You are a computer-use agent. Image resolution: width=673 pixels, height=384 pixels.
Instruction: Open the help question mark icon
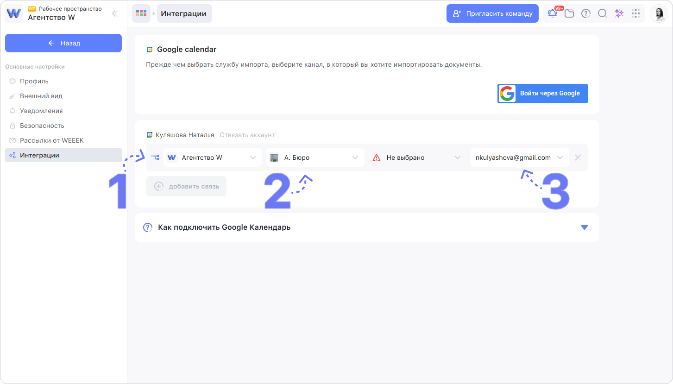(x=586, y=13)
